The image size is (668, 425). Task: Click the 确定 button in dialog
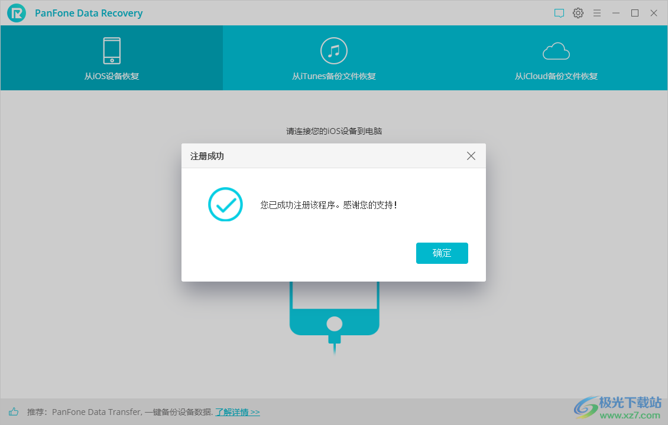(442, 253)
